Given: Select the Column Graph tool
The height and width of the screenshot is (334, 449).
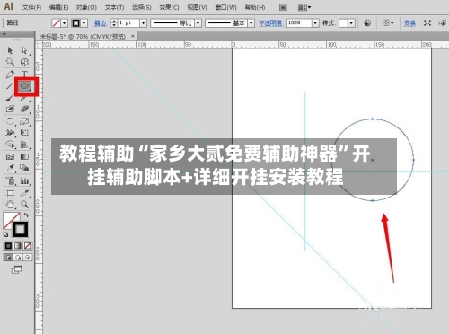Looking at the screenshot, I should pyautogui.click(x=24, y=180).
